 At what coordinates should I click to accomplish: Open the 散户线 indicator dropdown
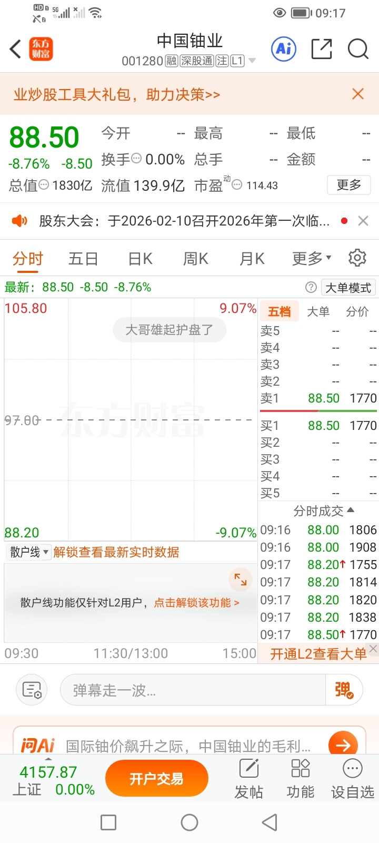[x=29, y=552]
